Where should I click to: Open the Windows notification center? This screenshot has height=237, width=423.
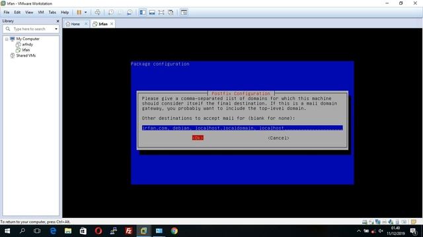414,231
